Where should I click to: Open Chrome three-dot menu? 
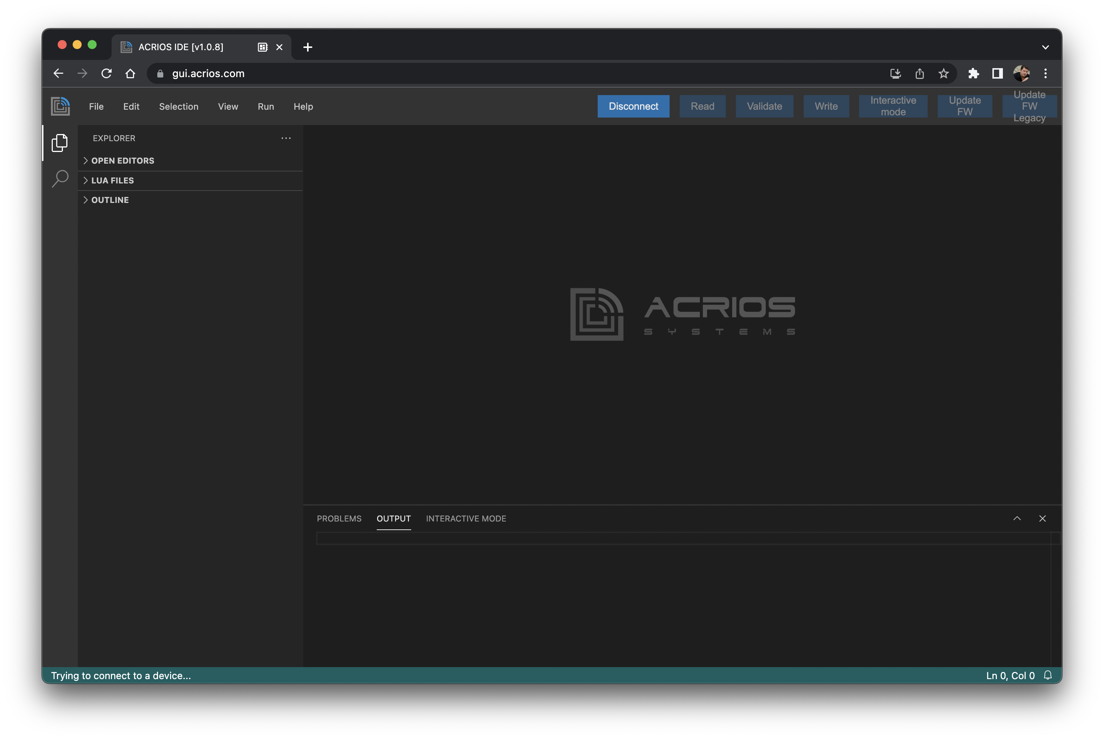pos(1045,73)
